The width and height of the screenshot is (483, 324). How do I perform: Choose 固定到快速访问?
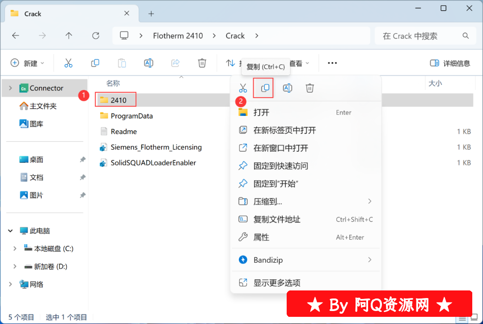306,166
